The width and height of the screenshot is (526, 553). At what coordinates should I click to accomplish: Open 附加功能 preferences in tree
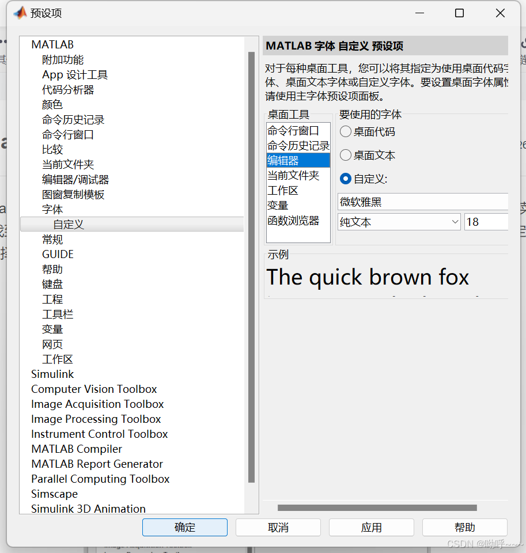[63, 59]
